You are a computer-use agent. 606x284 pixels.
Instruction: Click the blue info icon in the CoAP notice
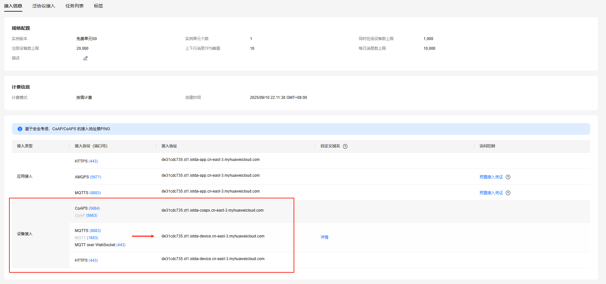(20, 129)
